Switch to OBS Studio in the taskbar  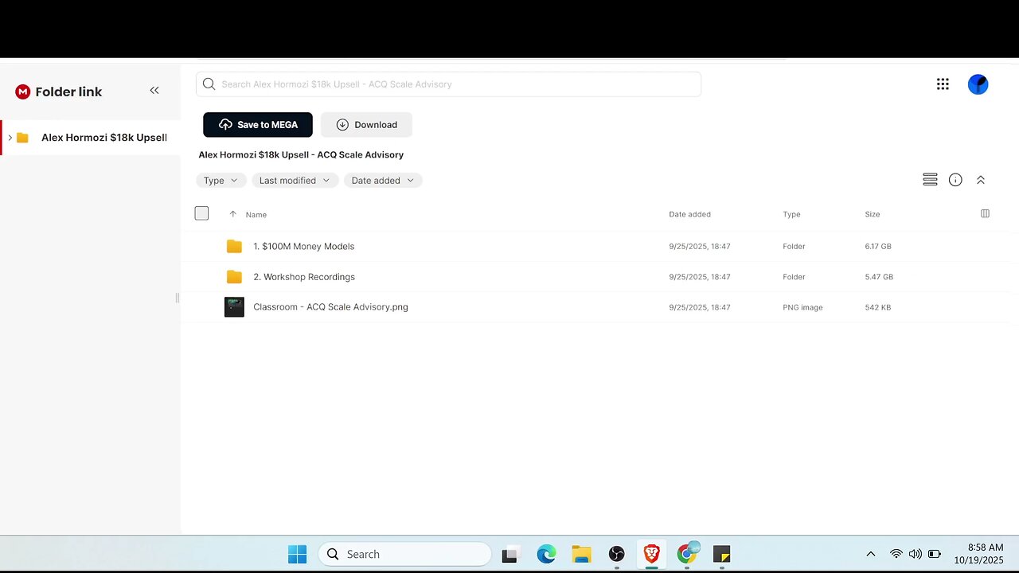617,555
